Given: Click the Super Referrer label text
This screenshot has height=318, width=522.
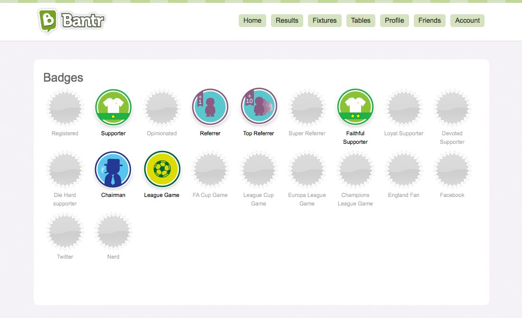Looking at the screenshot, I should tap(307, 133).
